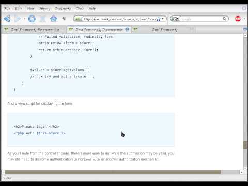Click the horizontal scrollbar thumb
Viewport: 248px width, 186px height.
point(113,172)
